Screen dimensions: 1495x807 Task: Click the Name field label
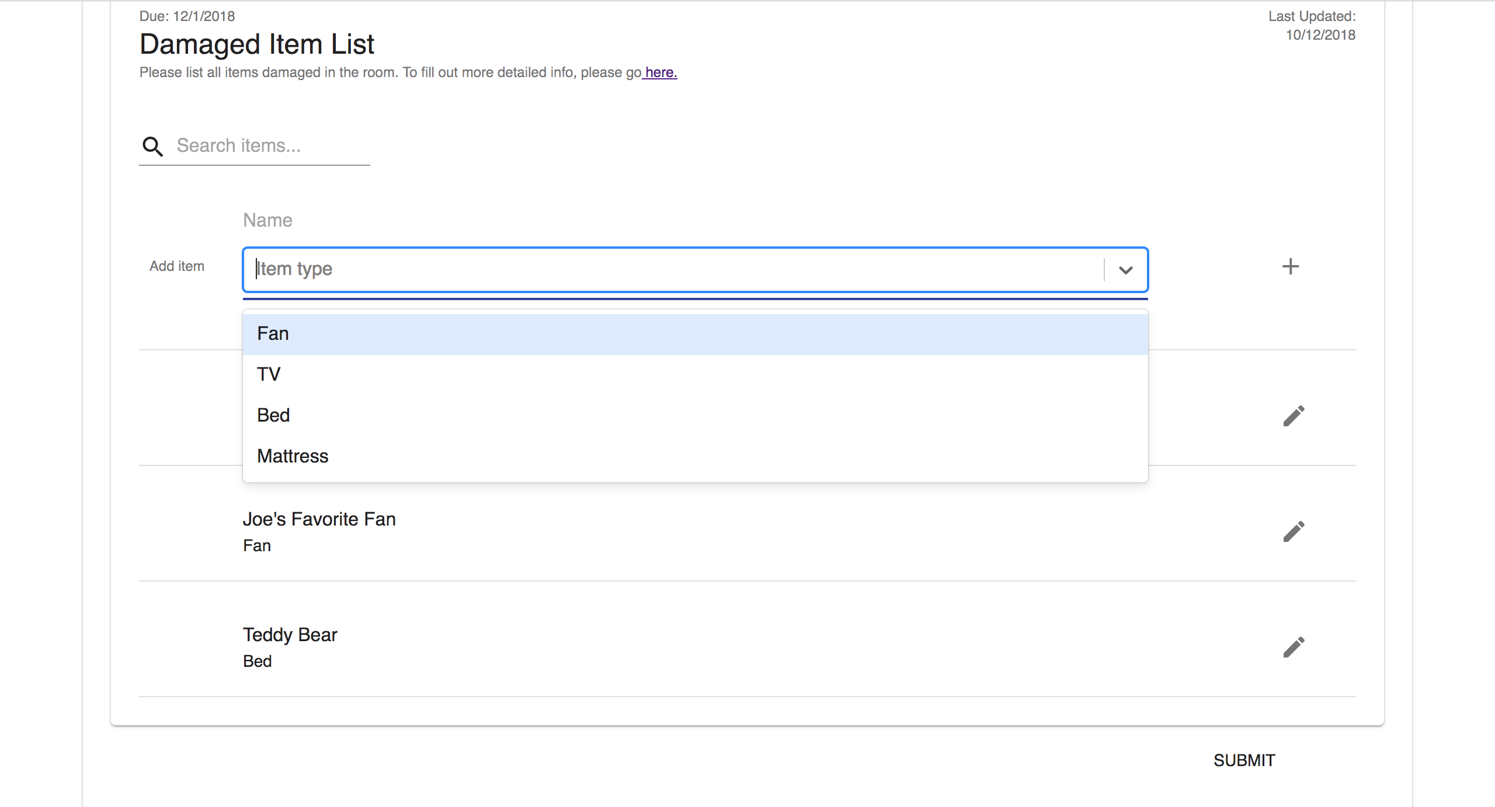[x=267, y=220]
